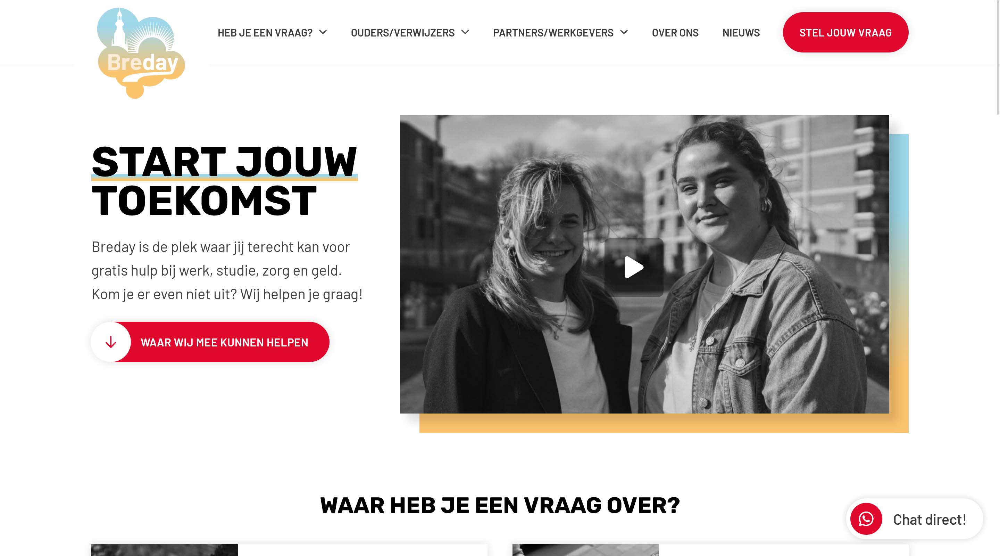Click the Partners/Werkgevers menu label
Viewport: 1000px width, 556px height.
pyautogui.click(x=553, y=33)
